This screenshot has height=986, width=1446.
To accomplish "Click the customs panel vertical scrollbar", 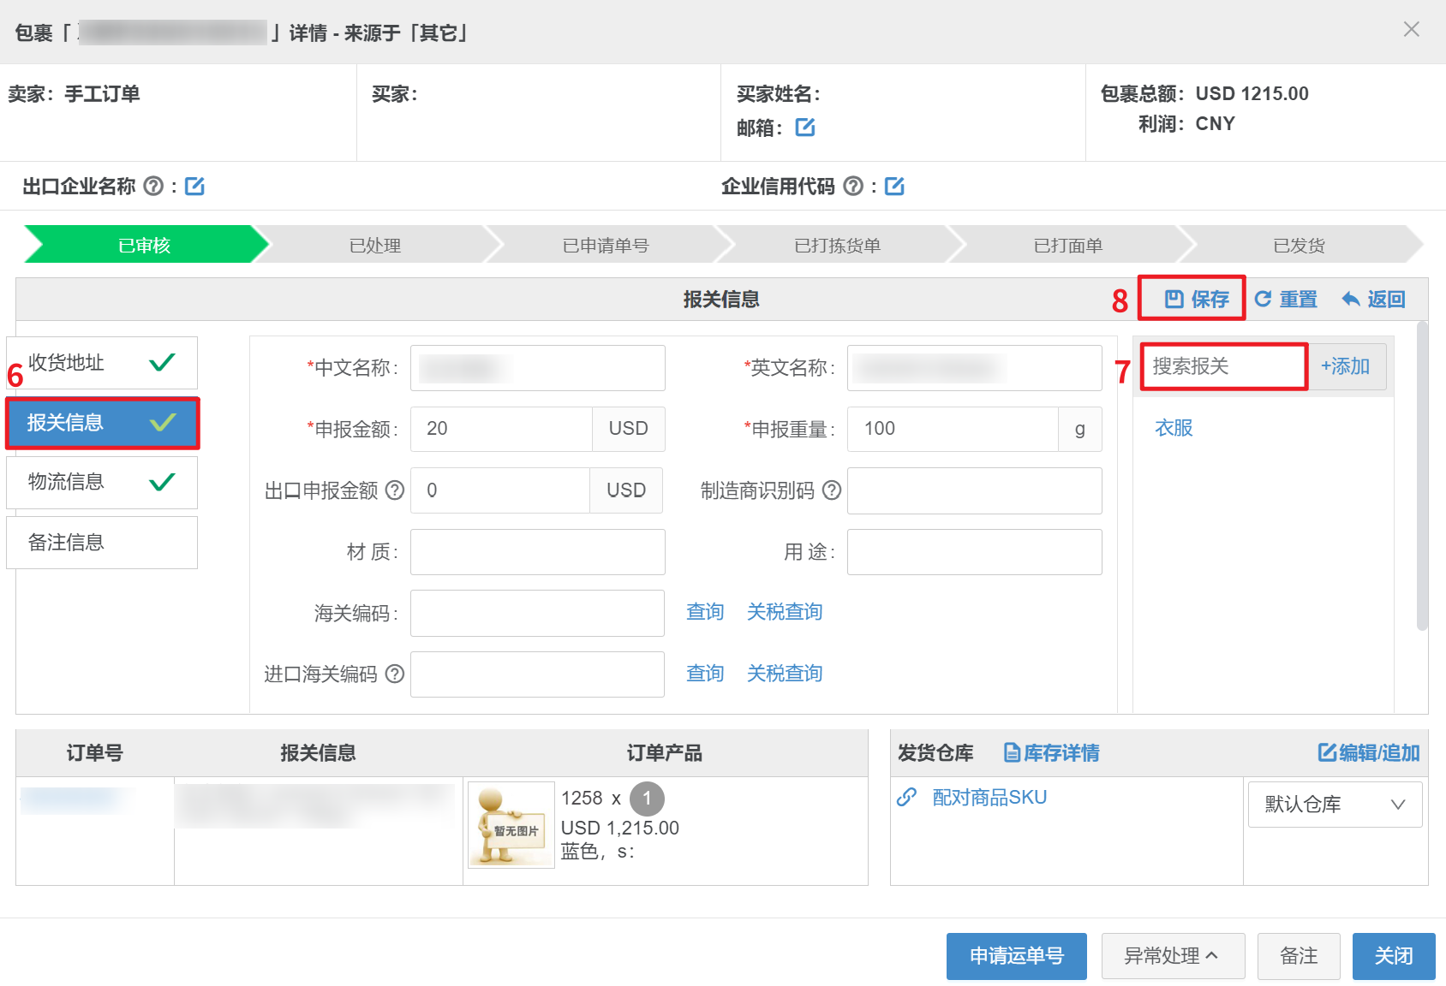I will click(1422, 476).
